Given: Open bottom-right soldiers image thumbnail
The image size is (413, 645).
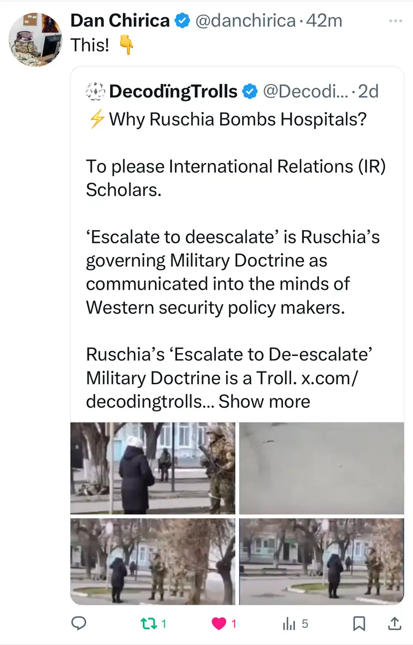Looking at the screenshot, I should point(321,561).
